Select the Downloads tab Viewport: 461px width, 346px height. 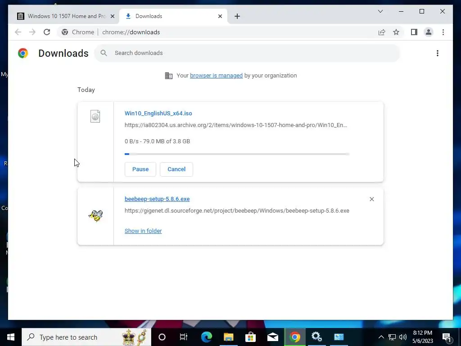pyautogui.click(x=173, y=16)
